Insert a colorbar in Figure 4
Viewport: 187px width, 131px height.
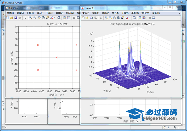(140, 18)
